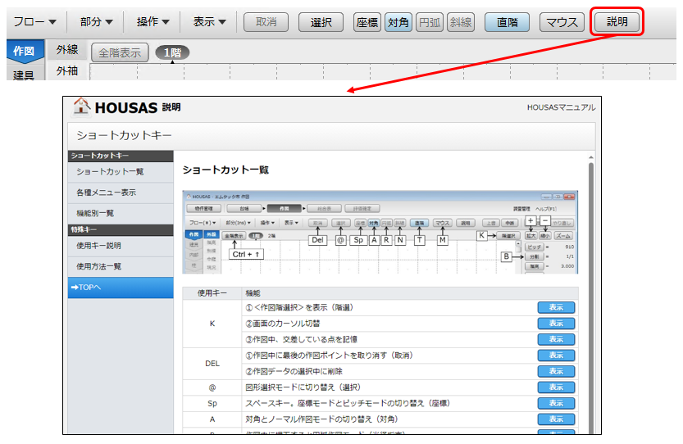Screen dimensions: 683x444
Task: Click the 使用キー column header
Action: 212,293
